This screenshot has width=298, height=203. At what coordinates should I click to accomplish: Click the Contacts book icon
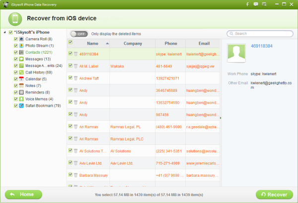21,53
